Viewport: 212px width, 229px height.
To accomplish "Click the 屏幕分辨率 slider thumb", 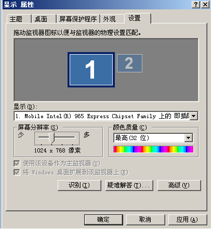I will point(51,138).
